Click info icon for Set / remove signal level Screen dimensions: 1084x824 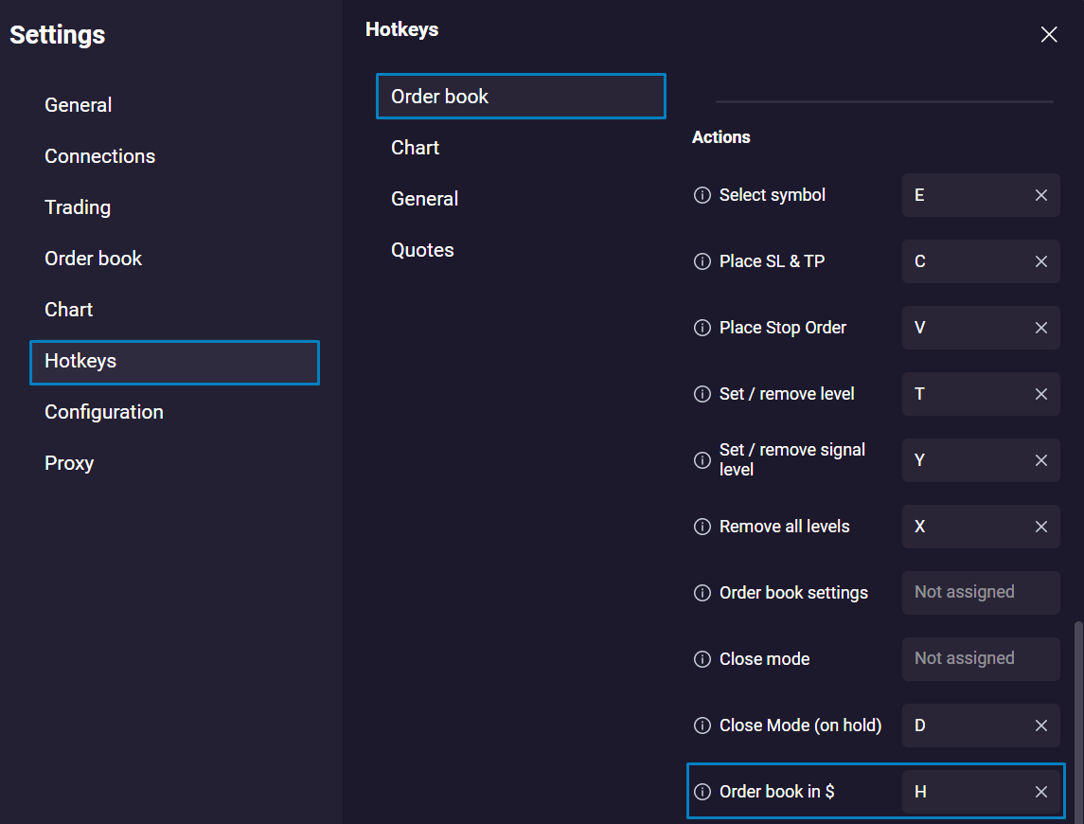coord(702,460)
